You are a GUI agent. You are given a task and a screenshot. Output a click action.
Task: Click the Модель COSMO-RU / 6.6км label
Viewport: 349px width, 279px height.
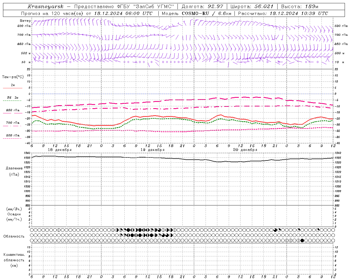pyautogui.click(x=197, y=13)
